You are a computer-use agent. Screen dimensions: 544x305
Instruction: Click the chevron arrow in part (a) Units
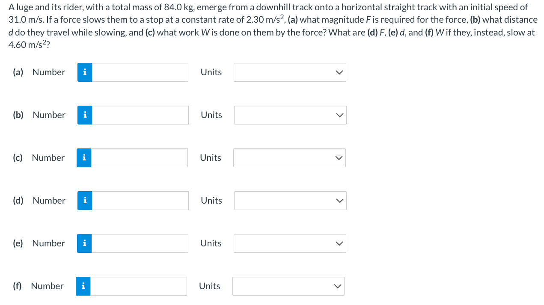339,72
